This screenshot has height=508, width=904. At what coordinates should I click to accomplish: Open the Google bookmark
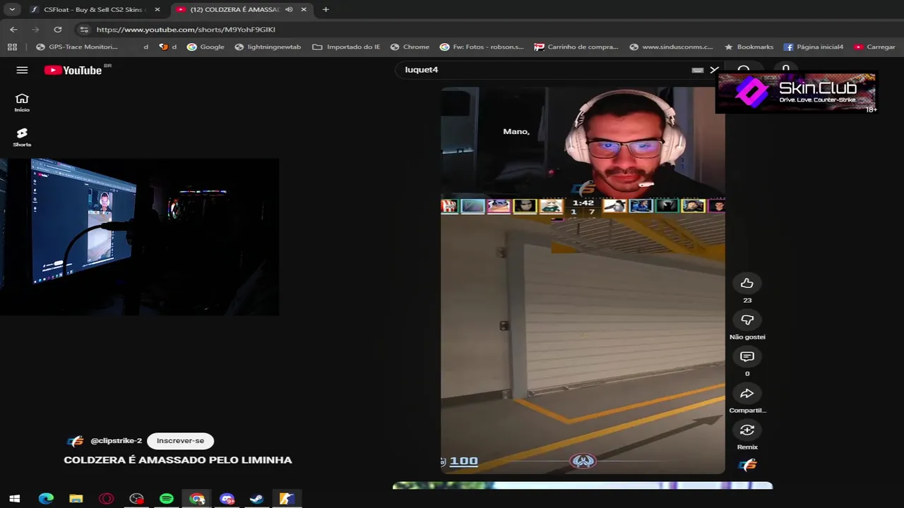click(x=206, y=47)
